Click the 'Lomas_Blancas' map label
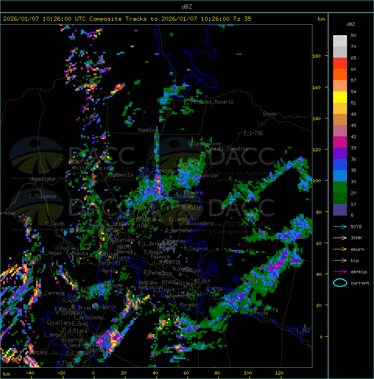374x379 pixels. pos(258,279)
